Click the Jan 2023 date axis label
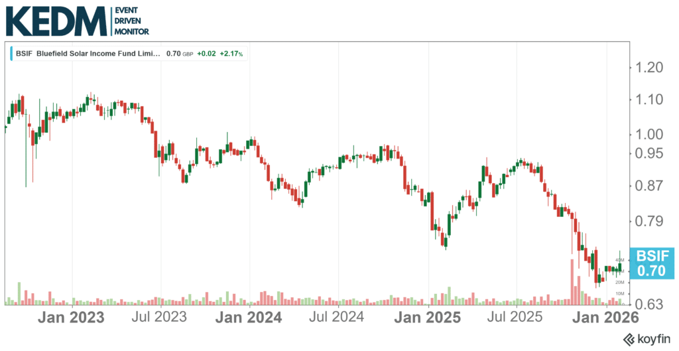The image size is (679, 351). [x=71, y=317]
